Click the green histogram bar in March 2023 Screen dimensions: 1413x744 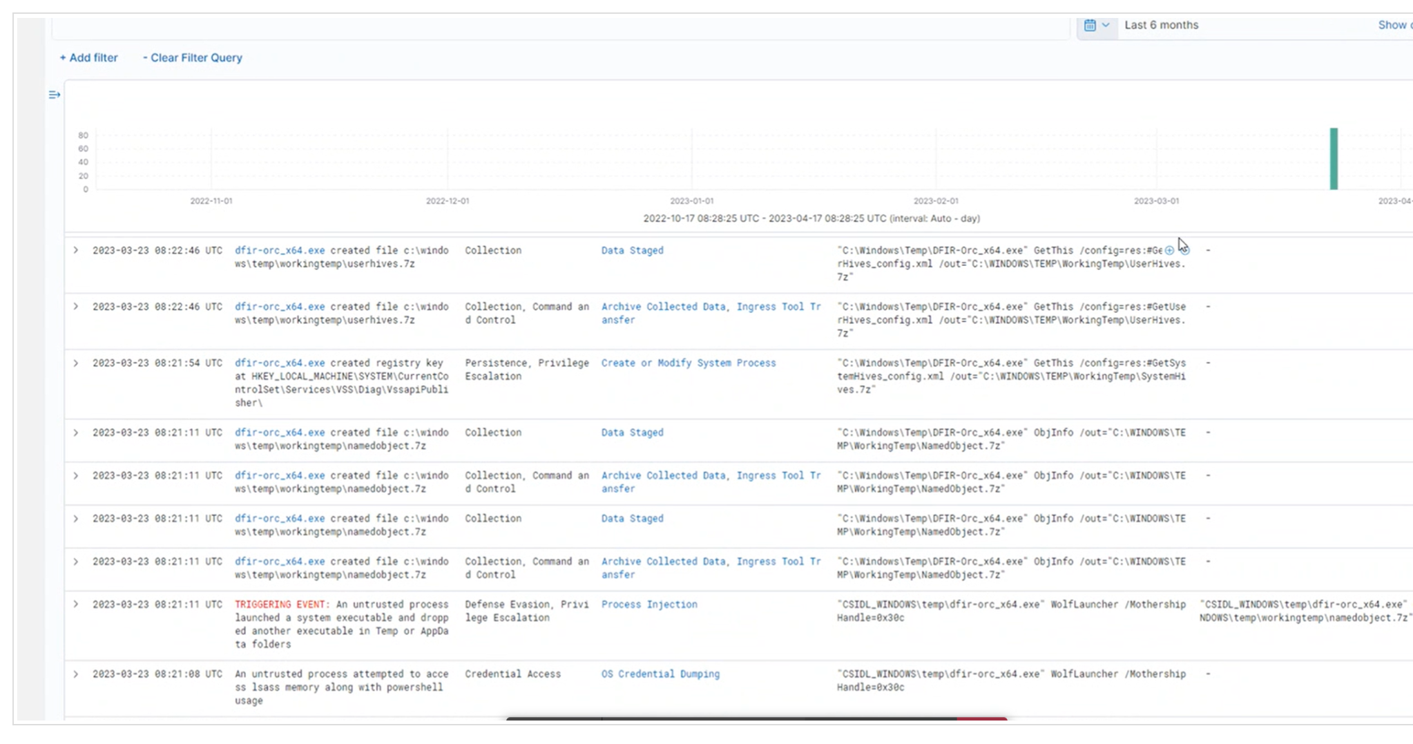1334,158
